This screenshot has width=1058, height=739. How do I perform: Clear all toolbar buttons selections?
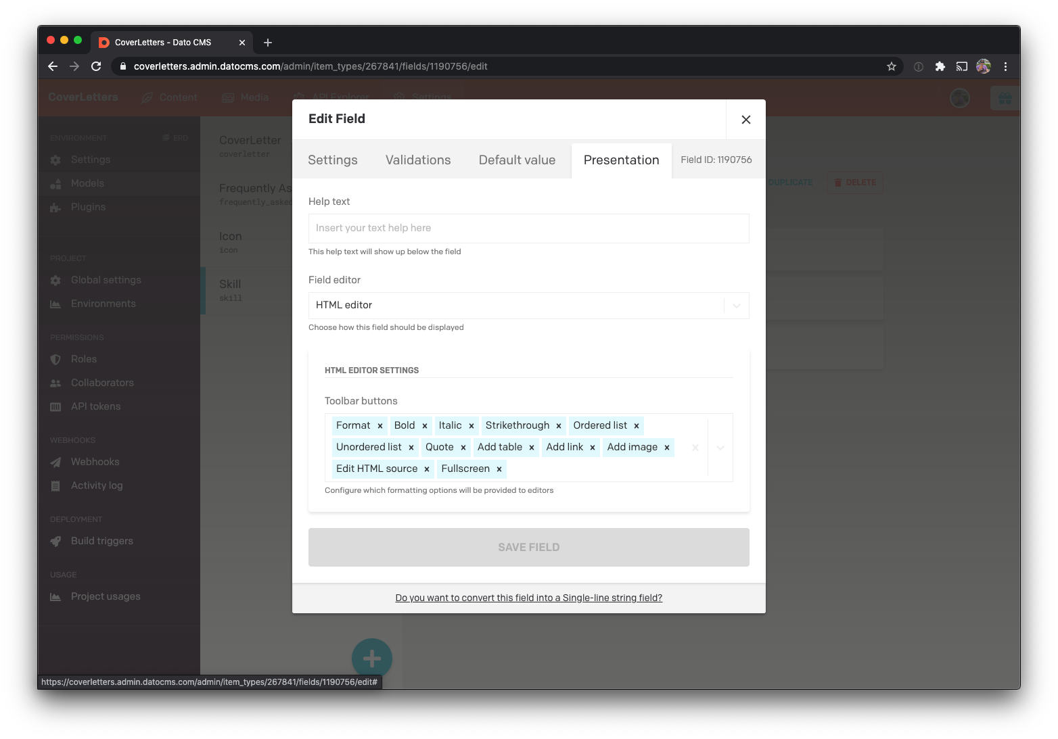click(x=695, y=448)
